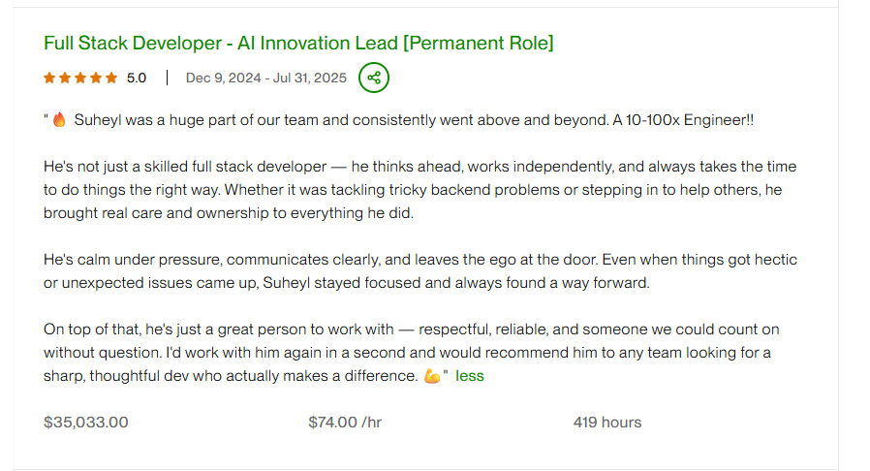Click the paragraph starting "He's not just a skilled"

pos(417,190)
